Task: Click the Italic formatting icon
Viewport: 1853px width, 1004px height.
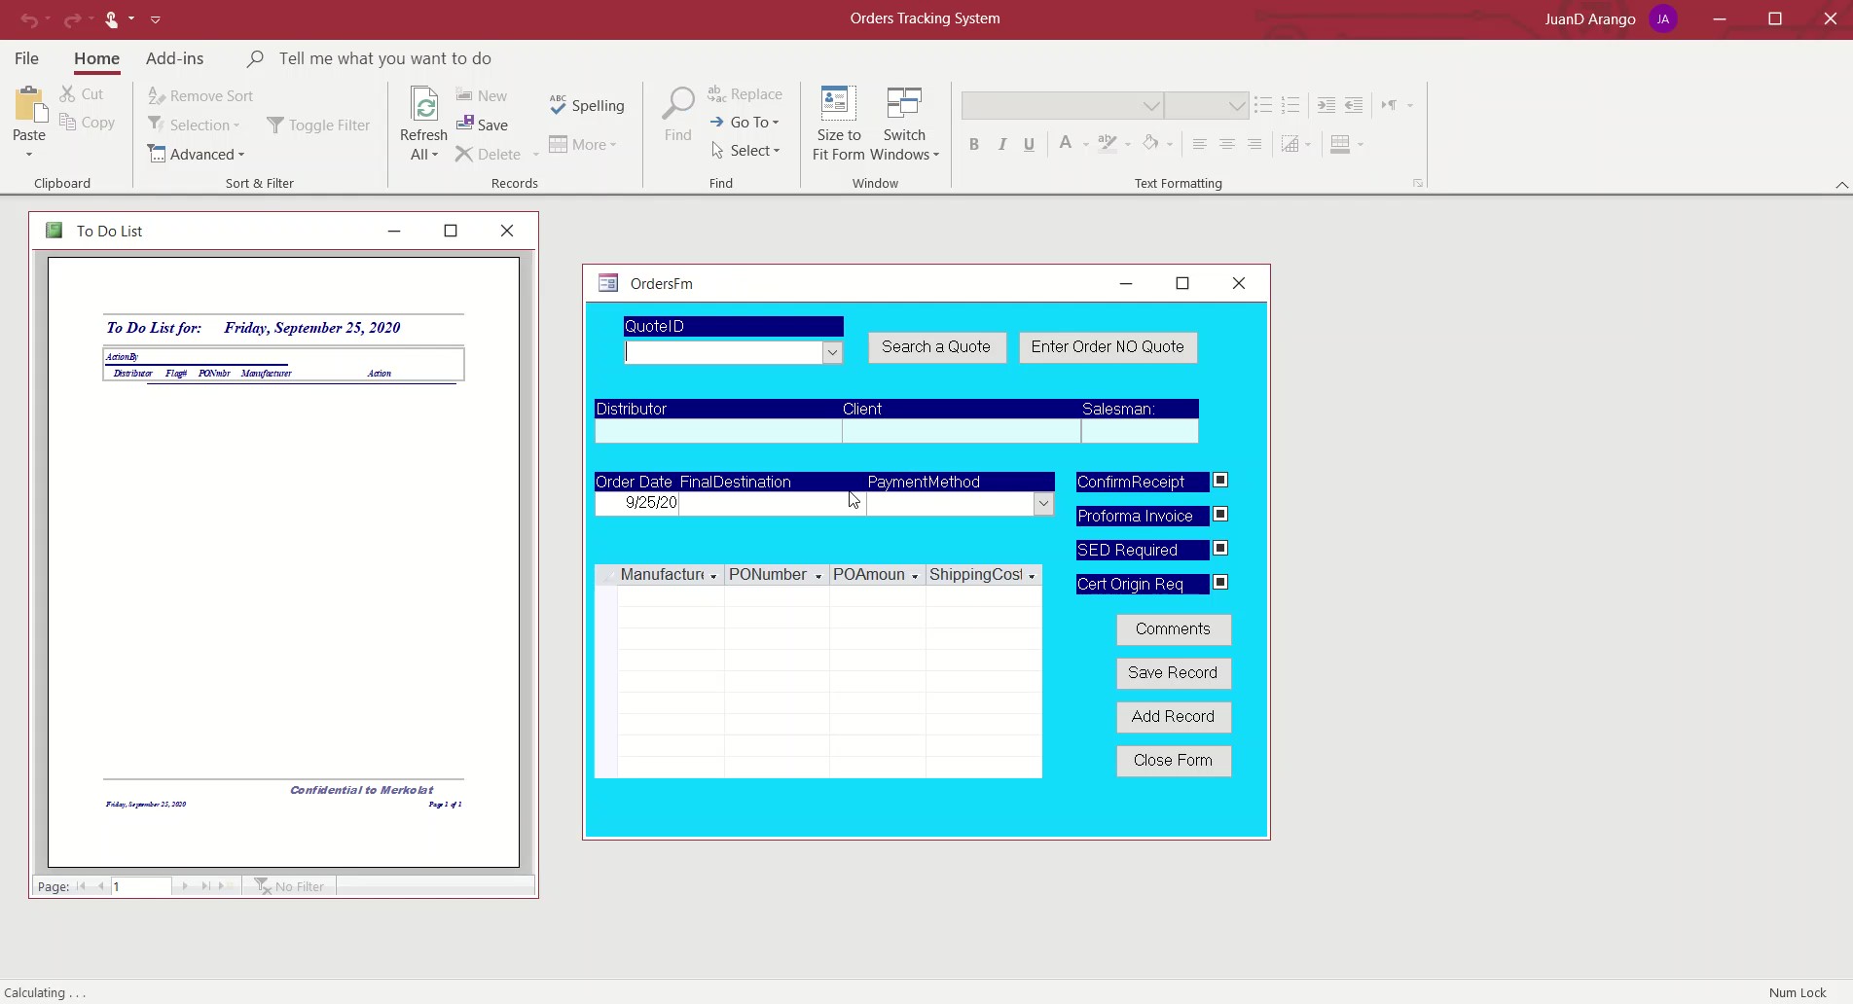Action: tap(1001, 144)
